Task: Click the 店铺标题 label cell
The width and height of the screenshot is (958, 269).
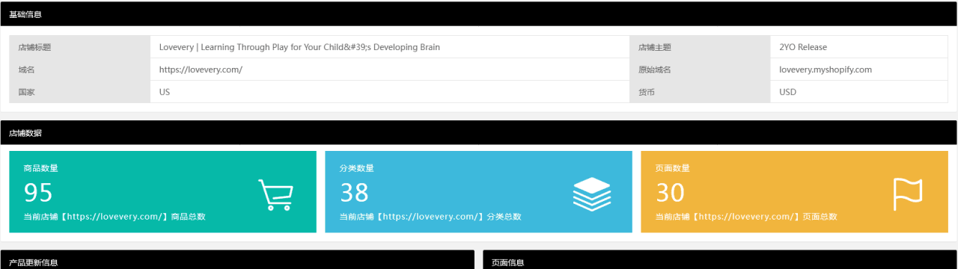Action: [x=79, y=47]
